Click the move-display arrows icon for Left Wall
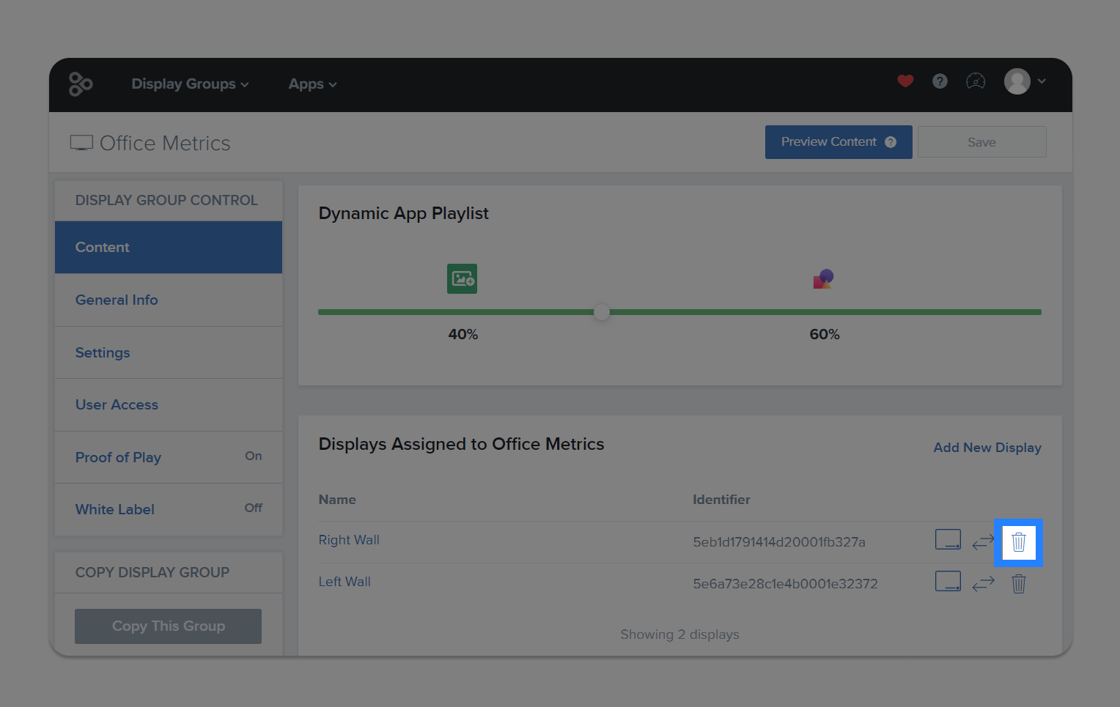1120x707 pixels. [x=983, y=583]
